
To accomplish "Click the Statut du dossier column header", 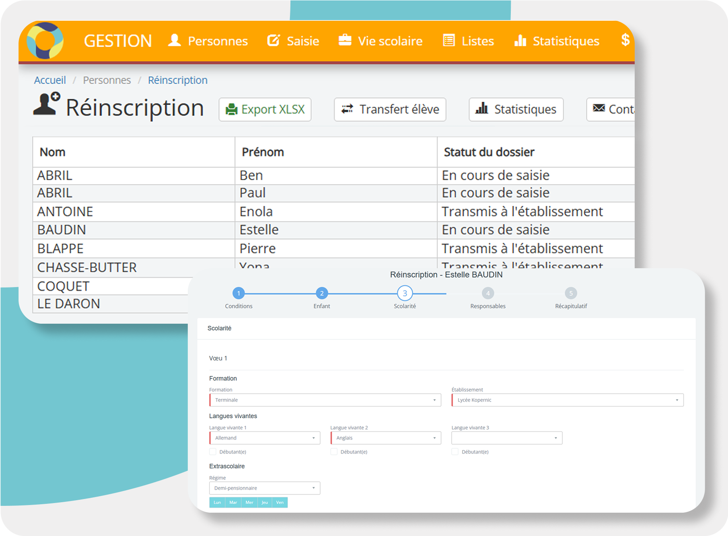I will coord(536,152).
